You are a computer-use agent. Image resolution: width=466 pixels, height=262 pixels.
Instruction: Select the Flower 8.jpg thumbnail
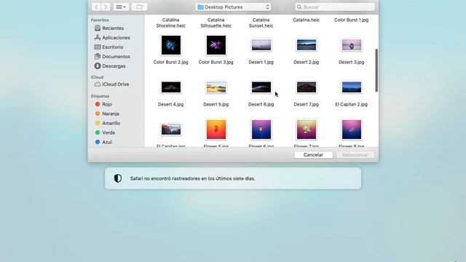point(352,130)
